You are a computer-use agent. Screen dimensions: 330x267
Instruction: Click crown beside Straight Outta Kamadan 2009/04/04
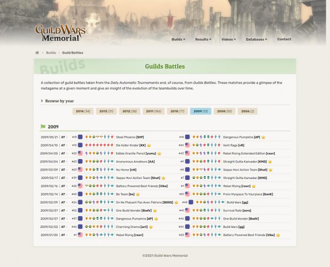click(270, 162)
